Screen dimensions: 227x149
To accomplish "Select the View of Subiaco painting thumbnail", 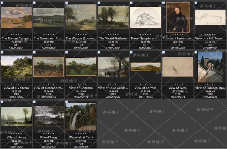I will point(210,67).
